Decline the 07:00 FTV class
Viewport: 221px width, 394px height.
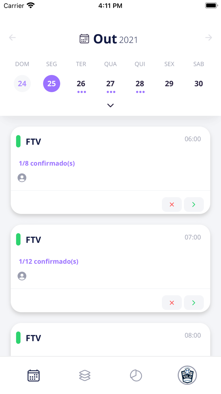coord(172,303)
